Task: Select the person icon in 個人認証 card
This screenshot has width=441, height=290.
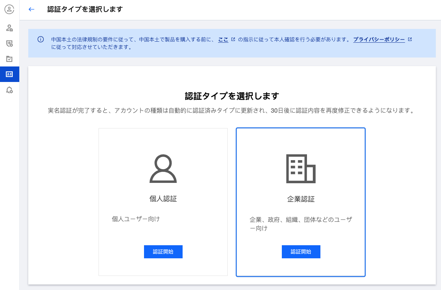Action: click(x=163, y=168)
